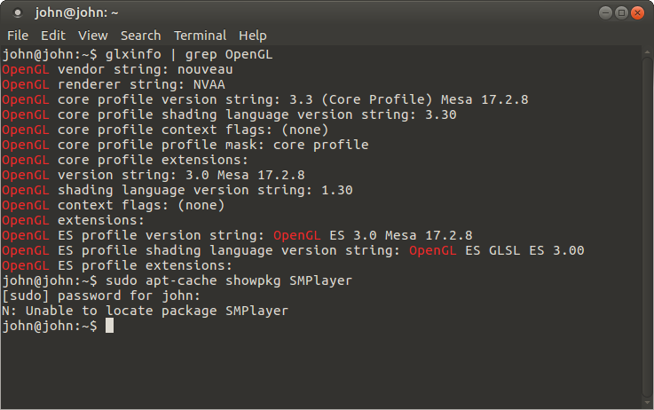The width and height of the screenshot is (654, 410).
Task: Click the window menu icon in title bar
Action: [17, 13]
